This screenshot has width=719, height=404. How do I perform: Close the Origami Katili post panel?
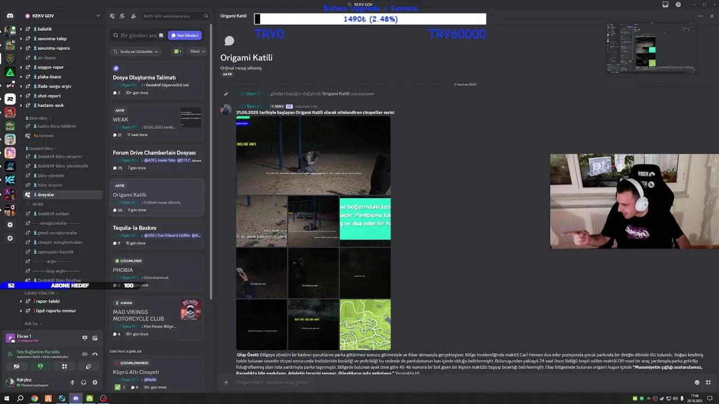[712, 16]
